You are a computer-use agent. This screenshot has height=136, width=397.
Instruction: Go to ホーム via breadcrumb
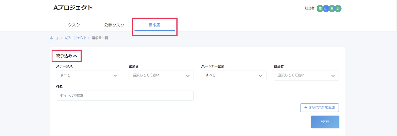(55, 38)
